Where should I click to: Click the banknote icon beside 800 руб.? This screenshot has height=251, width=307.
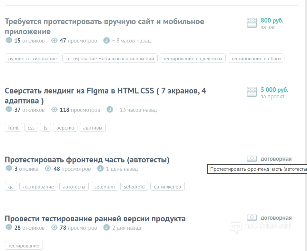click(x=252, y=23)
